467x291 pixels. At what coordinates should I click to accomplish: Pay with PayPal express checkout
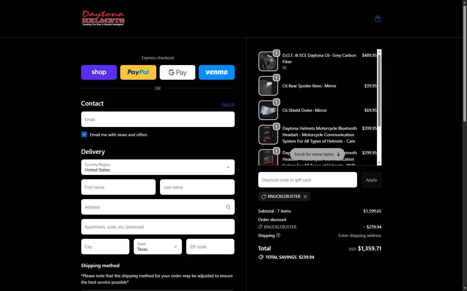(x=138, y=72)
